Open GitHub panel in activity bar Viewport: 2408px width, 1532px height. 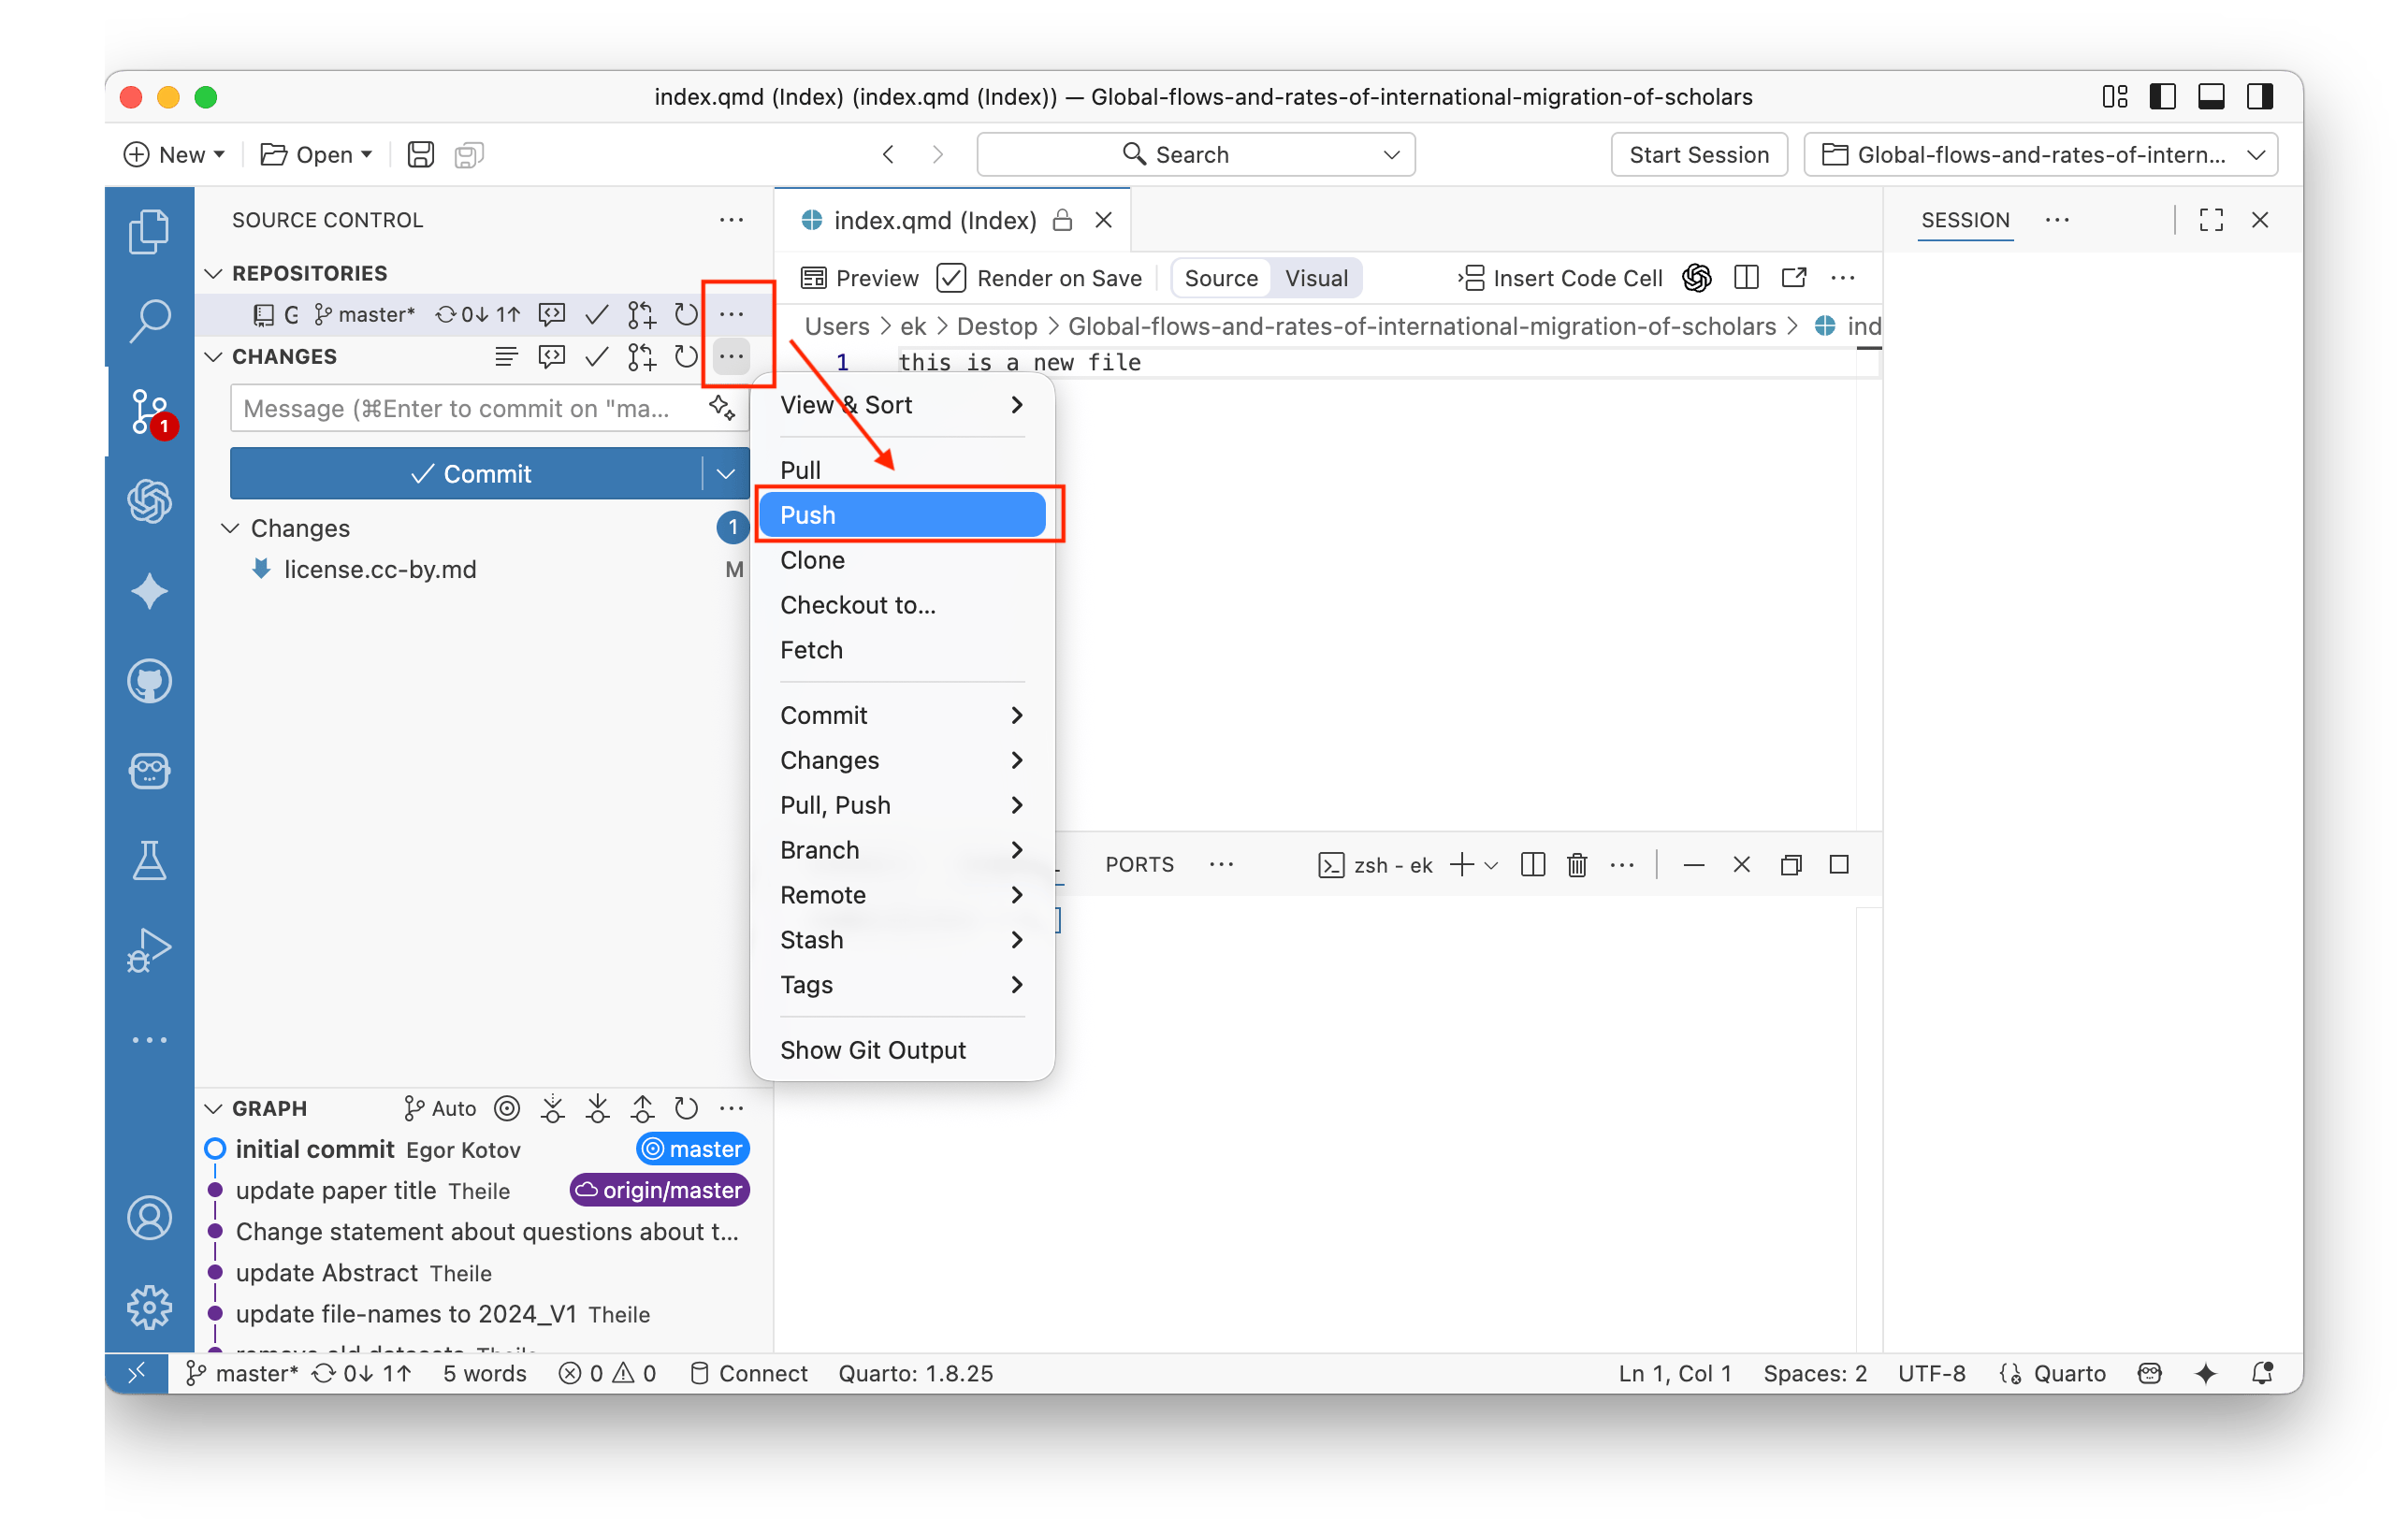click(150, 682)
